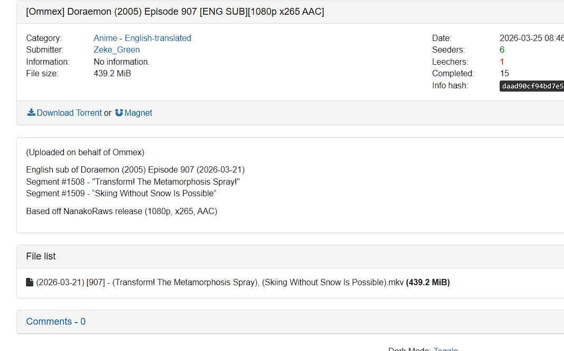Viewport: 564px width, 351px height.
Task: Expand the Comments - 0 section
Action: tap(56, 322)
